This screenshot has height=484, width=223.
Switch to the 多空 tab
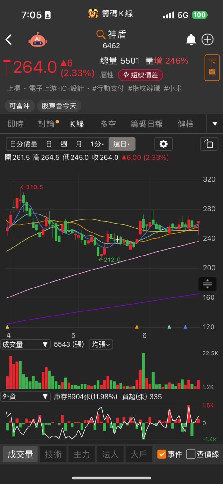(108, 124)
